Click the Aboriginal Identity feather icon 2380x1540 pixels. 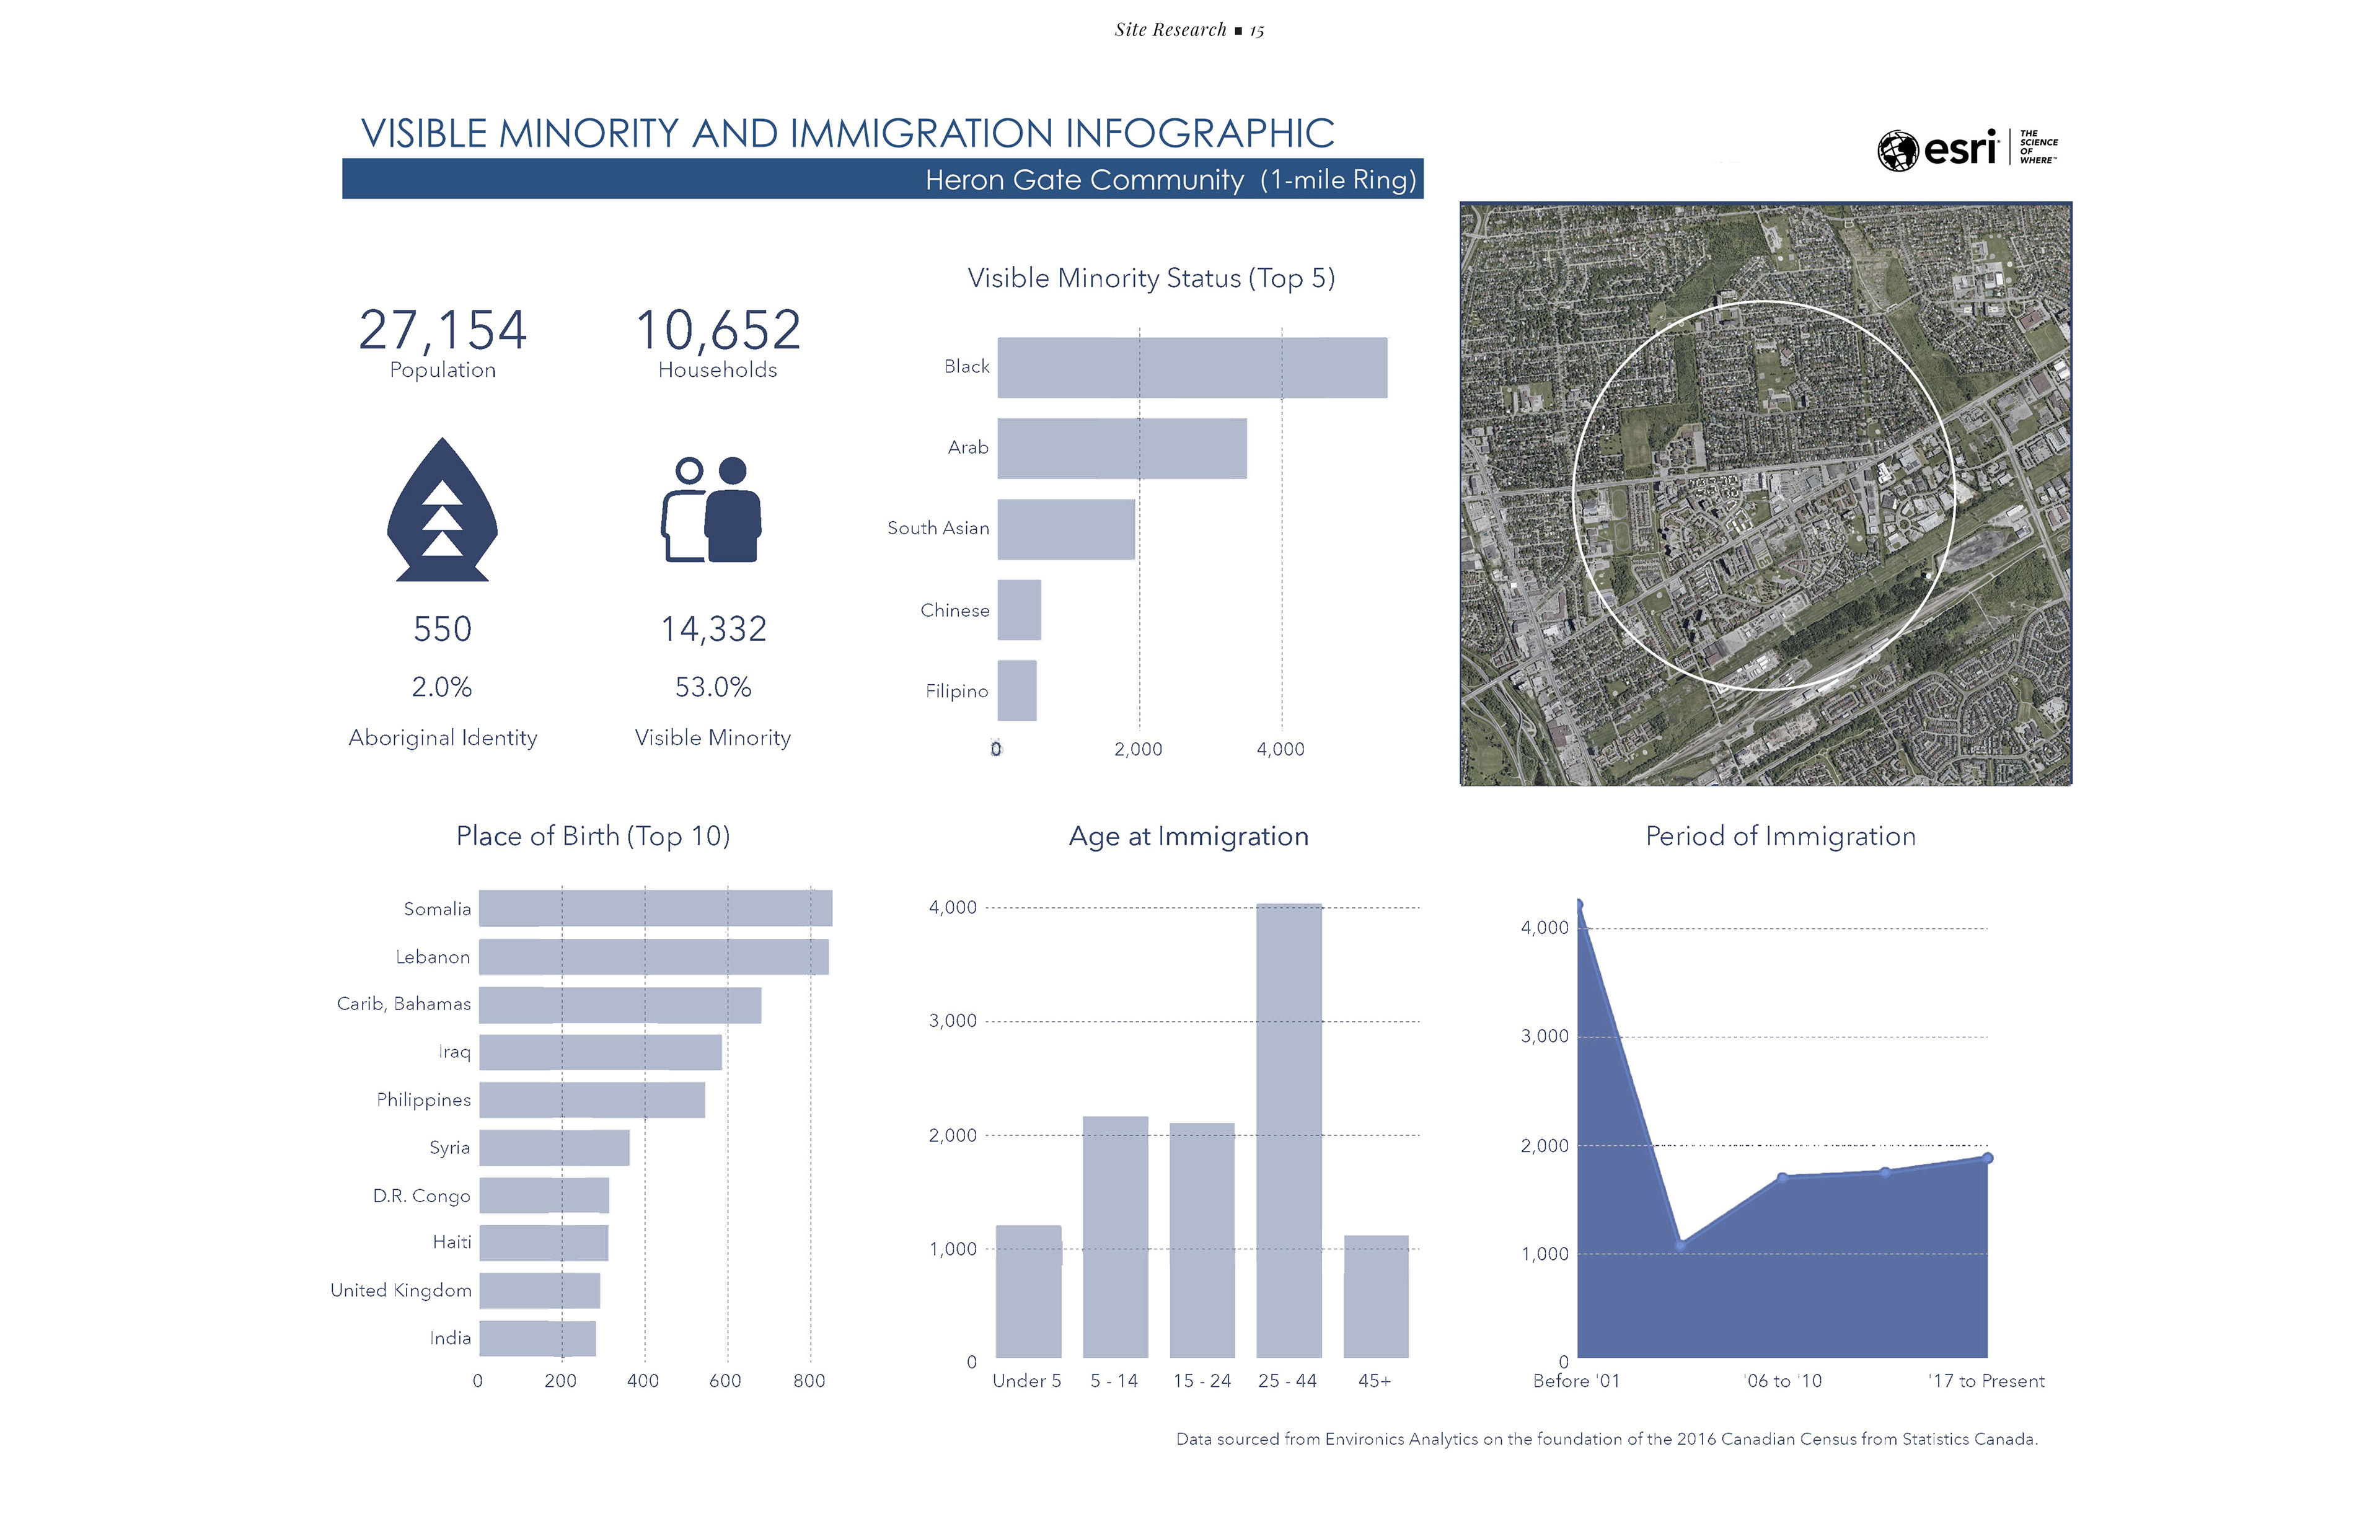click(442, 511)
